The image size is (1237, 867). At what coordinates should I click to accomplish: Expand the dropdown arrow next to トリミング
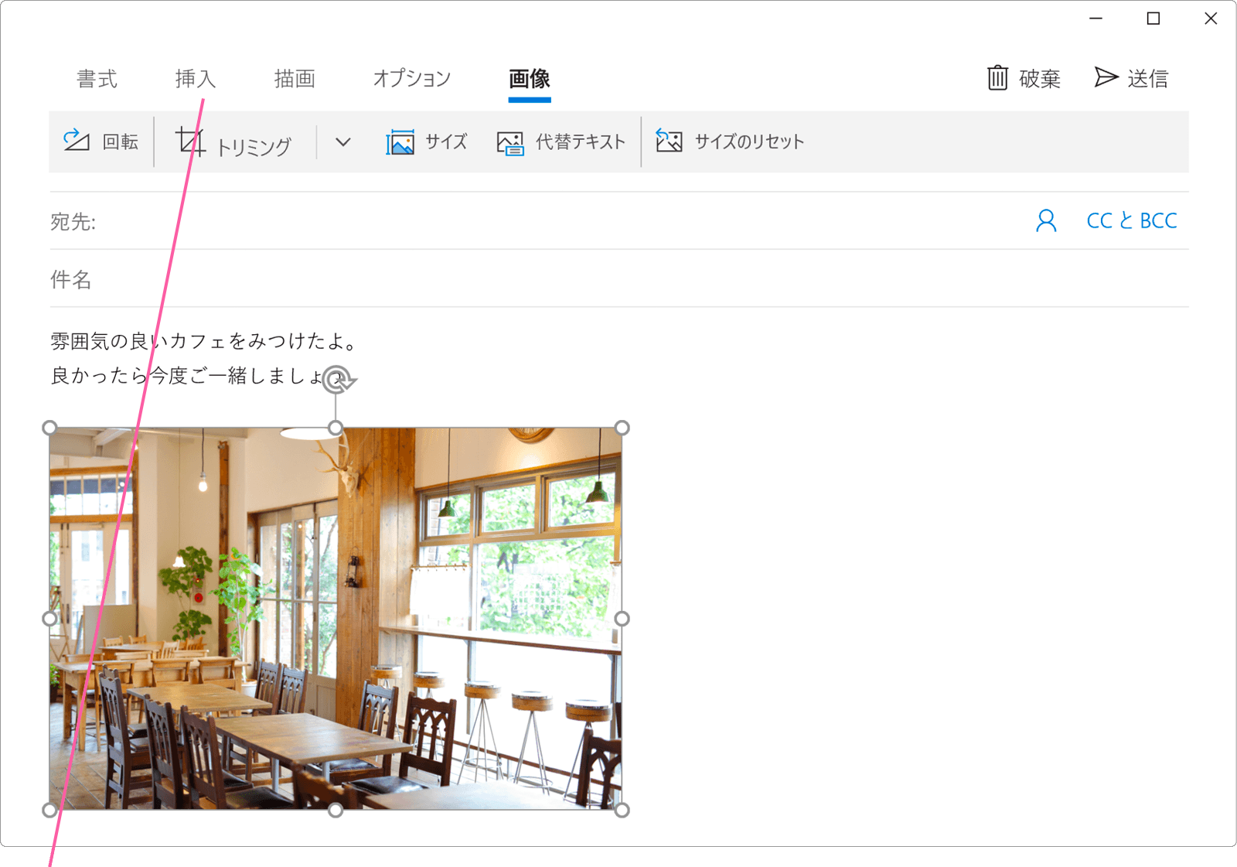tap(343, 142)
